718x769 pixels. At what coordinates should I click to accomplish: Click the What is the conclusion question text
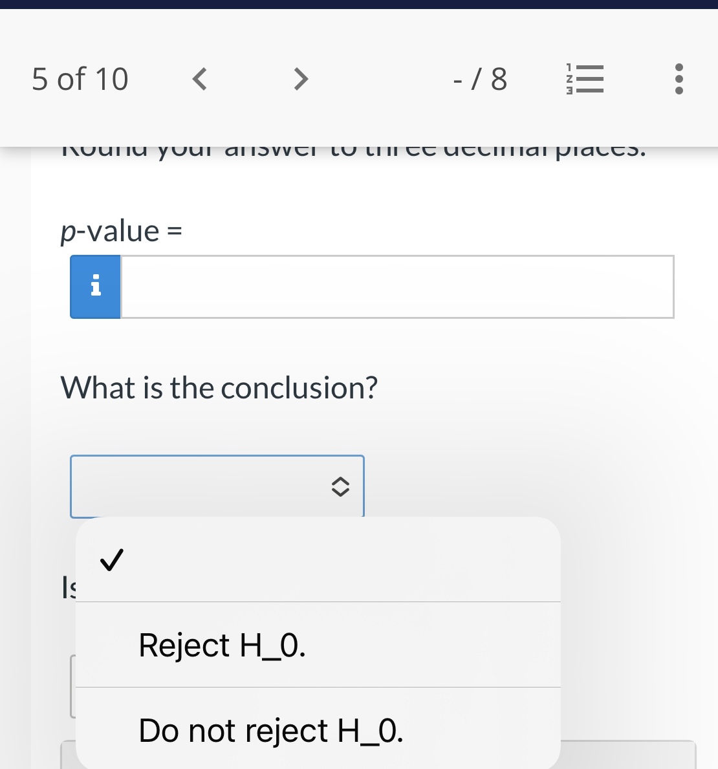click(218, 387)
